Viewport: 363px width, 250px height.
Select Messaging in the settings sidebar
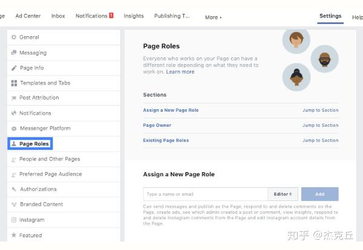(x=64, y=53)
